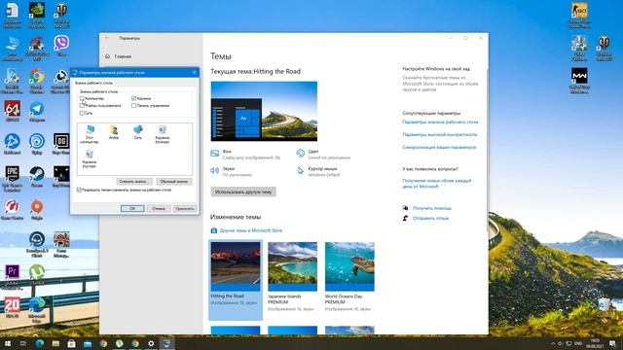The height and width of the screenshot is (350, 623).
Task: Open the Sync your settings link
Action: [439, 147]
